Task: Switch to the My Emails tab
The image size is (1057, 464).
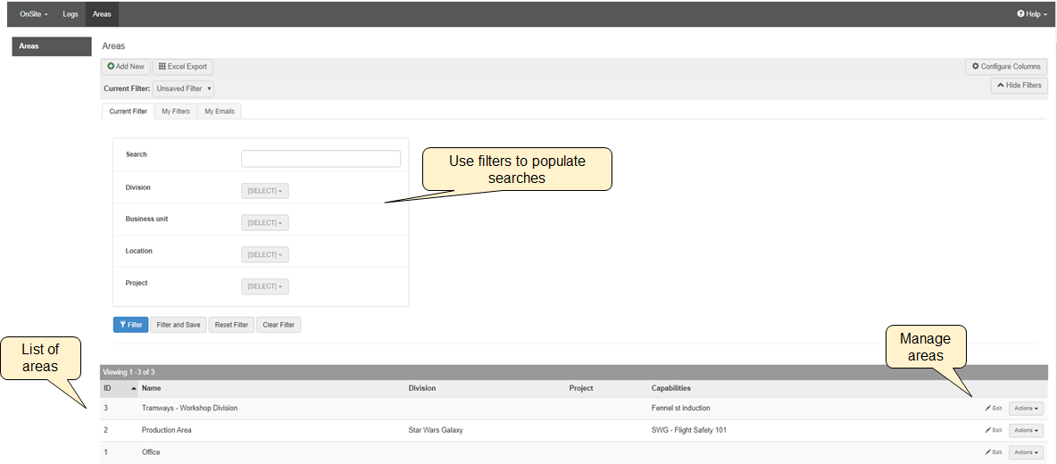Action: [x=220, y=112]
